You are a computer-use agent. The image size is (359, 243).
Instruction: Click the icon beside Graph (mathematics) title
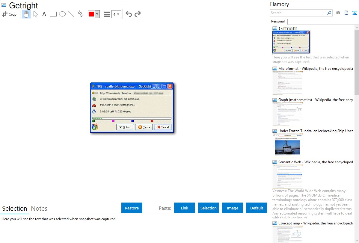click(x=275, y=100)
